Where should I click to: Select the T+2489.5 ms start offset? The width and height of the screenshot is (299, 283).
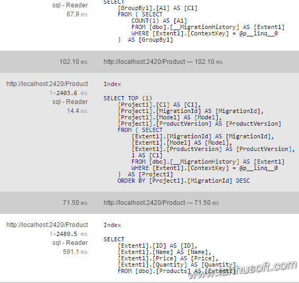69,234
